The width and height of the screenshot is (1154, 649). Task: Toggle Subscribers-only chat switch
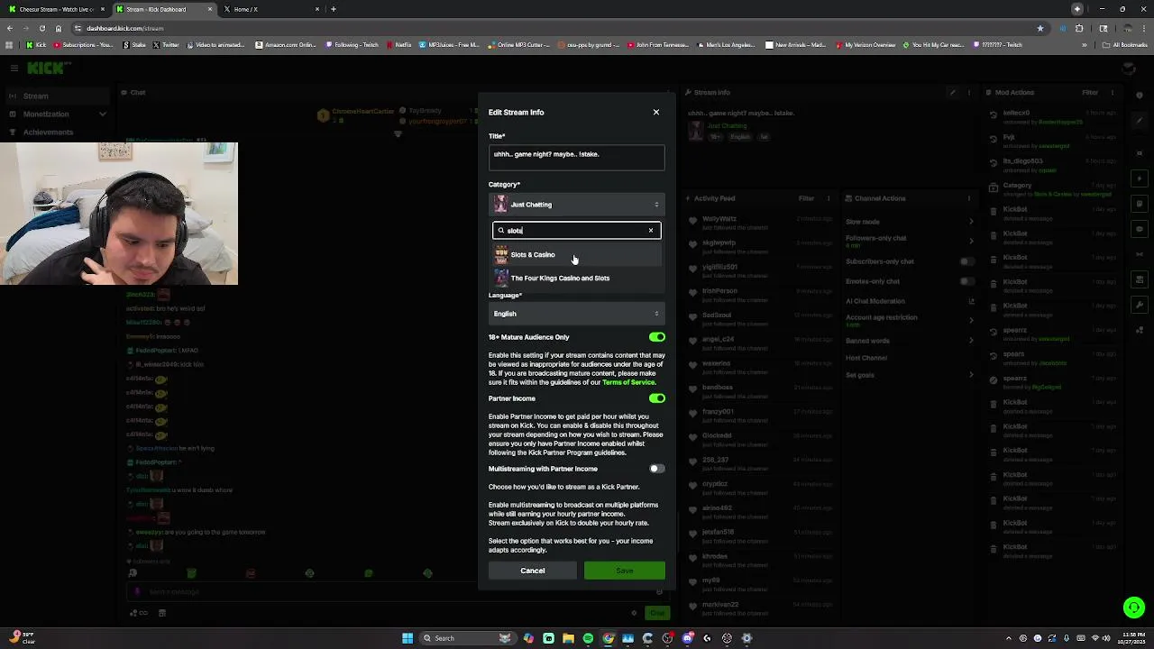pyautogui.click(x=966, y=261)
